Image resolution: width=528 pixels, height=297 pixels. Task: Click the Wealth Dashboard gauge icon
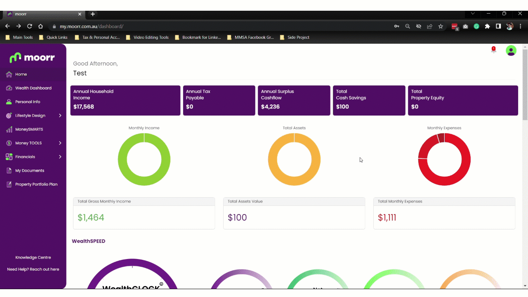pos(9,88)
